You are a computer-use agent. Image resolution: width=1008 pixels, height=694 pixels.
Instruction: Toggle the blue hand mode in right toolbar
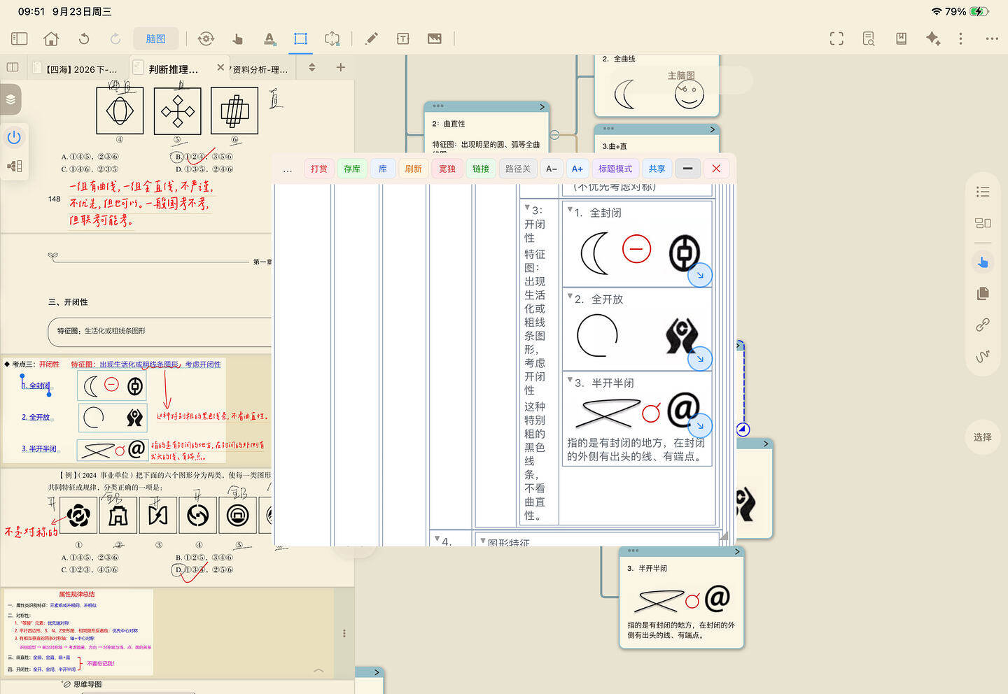click(x=983, y=262)
